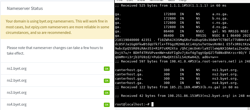The height and width of the screenshot is (110, 250).
Task: Select ns2.byet.org in the nameserver list
Action: [16, 80]
